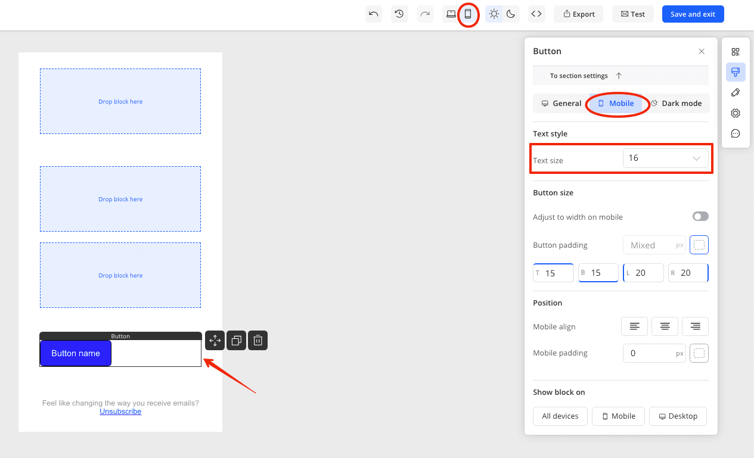Click the 'Text style' heading

click(x=550, y=134)
